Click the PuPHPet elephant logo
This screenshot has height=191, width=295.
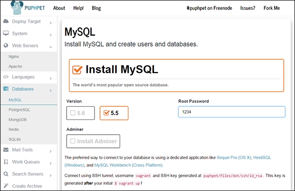tap(17, 7)
